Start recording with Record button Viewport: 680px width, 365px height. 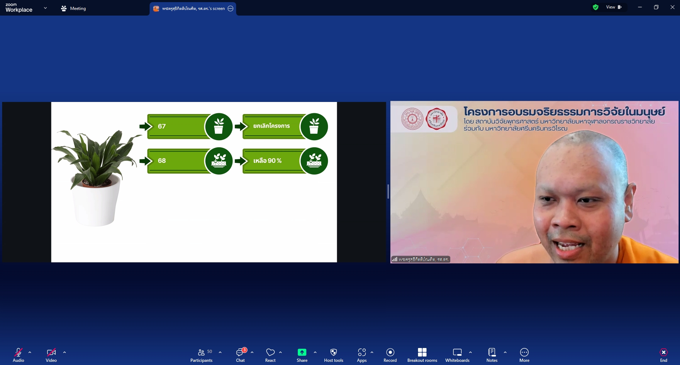coord(390,355)
